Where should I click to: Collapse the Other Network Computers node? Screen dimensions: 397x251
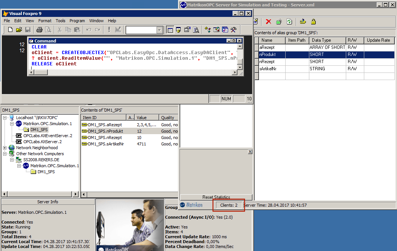point(5,154)
